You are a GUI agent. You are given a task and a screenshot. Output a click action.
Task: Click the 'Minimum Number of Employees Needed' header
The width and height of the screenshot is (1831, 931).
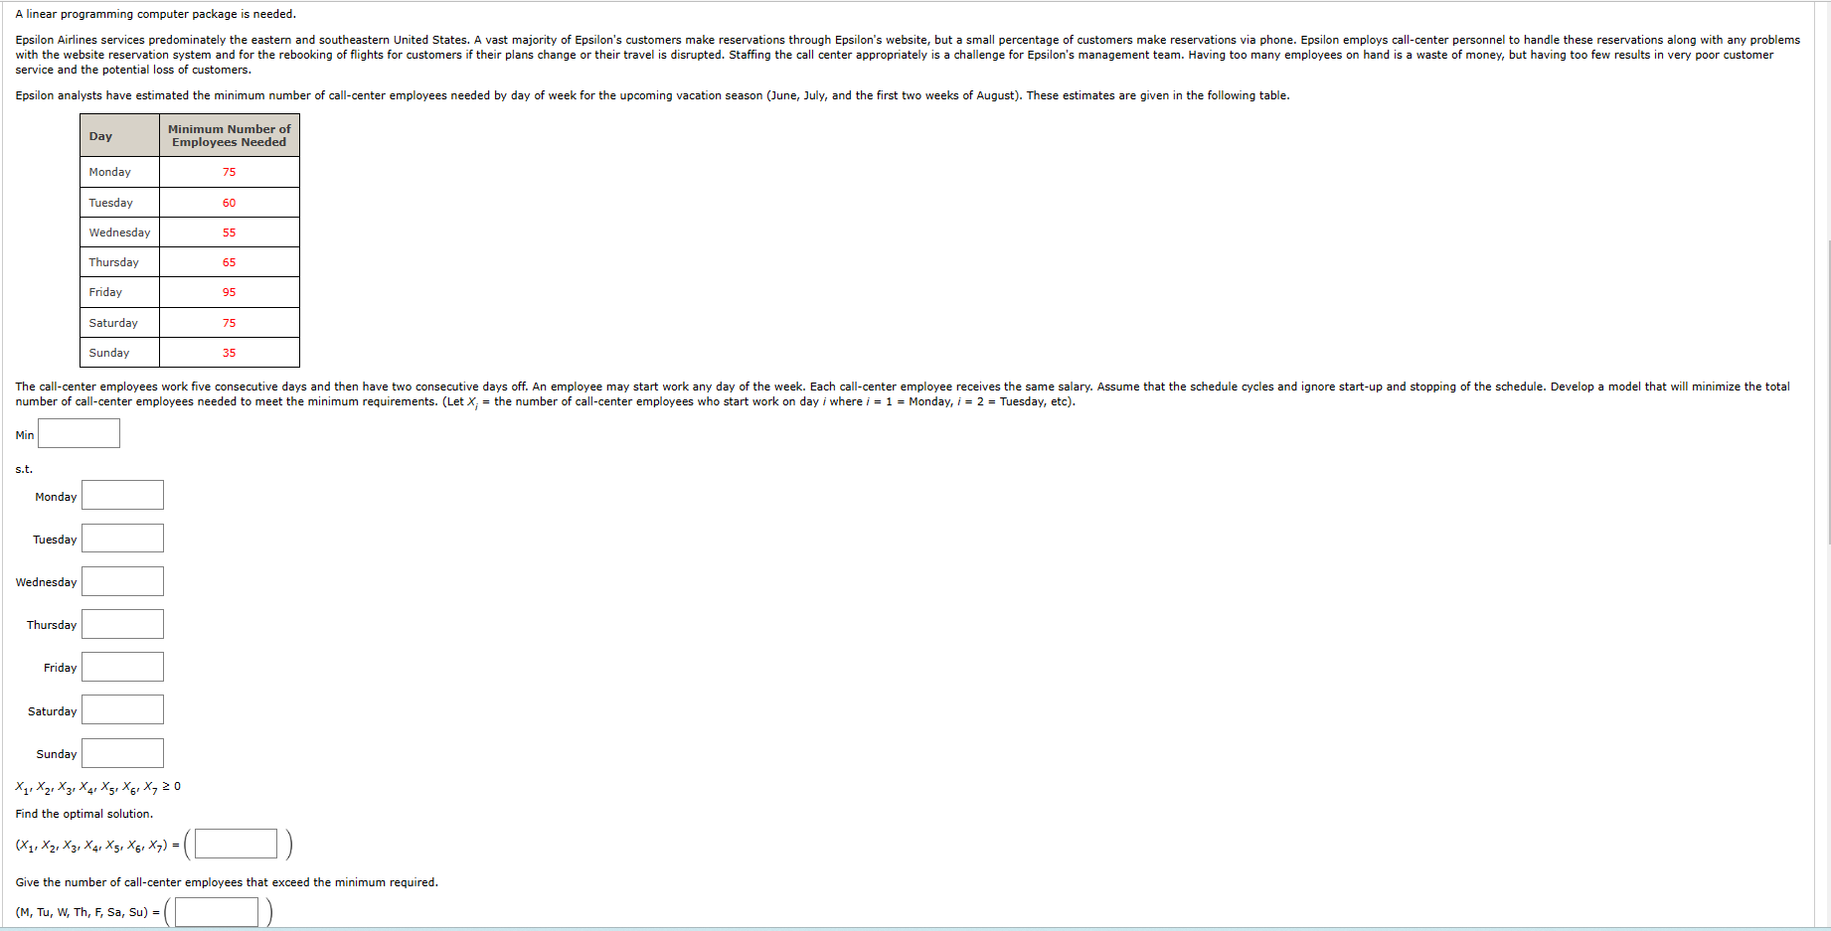(230, 135)
